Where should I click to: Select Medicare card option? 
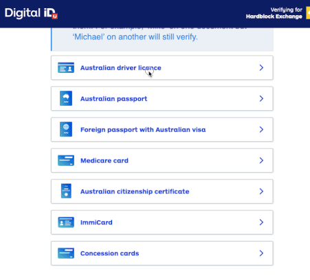tap(162, 160)
